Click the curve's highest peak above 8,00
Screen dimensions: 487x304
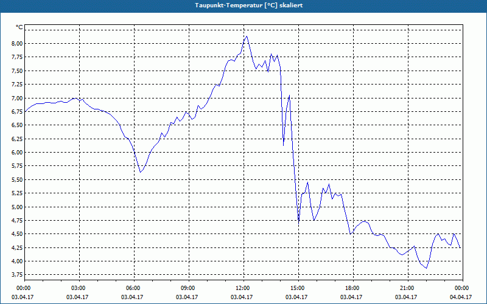point(247,36)
